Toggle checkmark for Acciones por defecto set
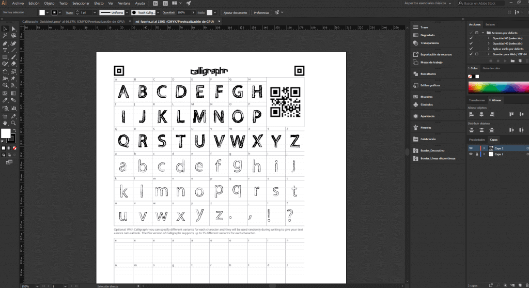Viewport: 529px width, 288px height. 471,33
